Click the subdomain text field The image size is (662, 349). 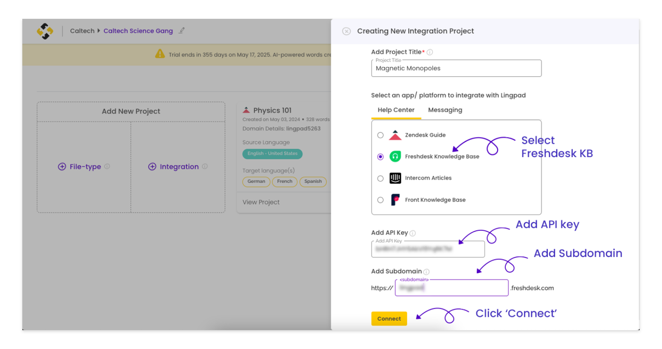point(451,288)
